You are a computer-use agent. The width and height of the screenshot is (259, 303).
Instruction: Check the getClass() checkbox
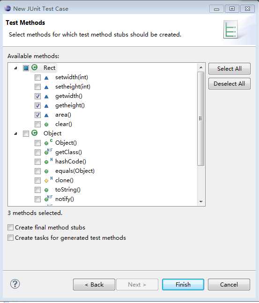[37, 152]
